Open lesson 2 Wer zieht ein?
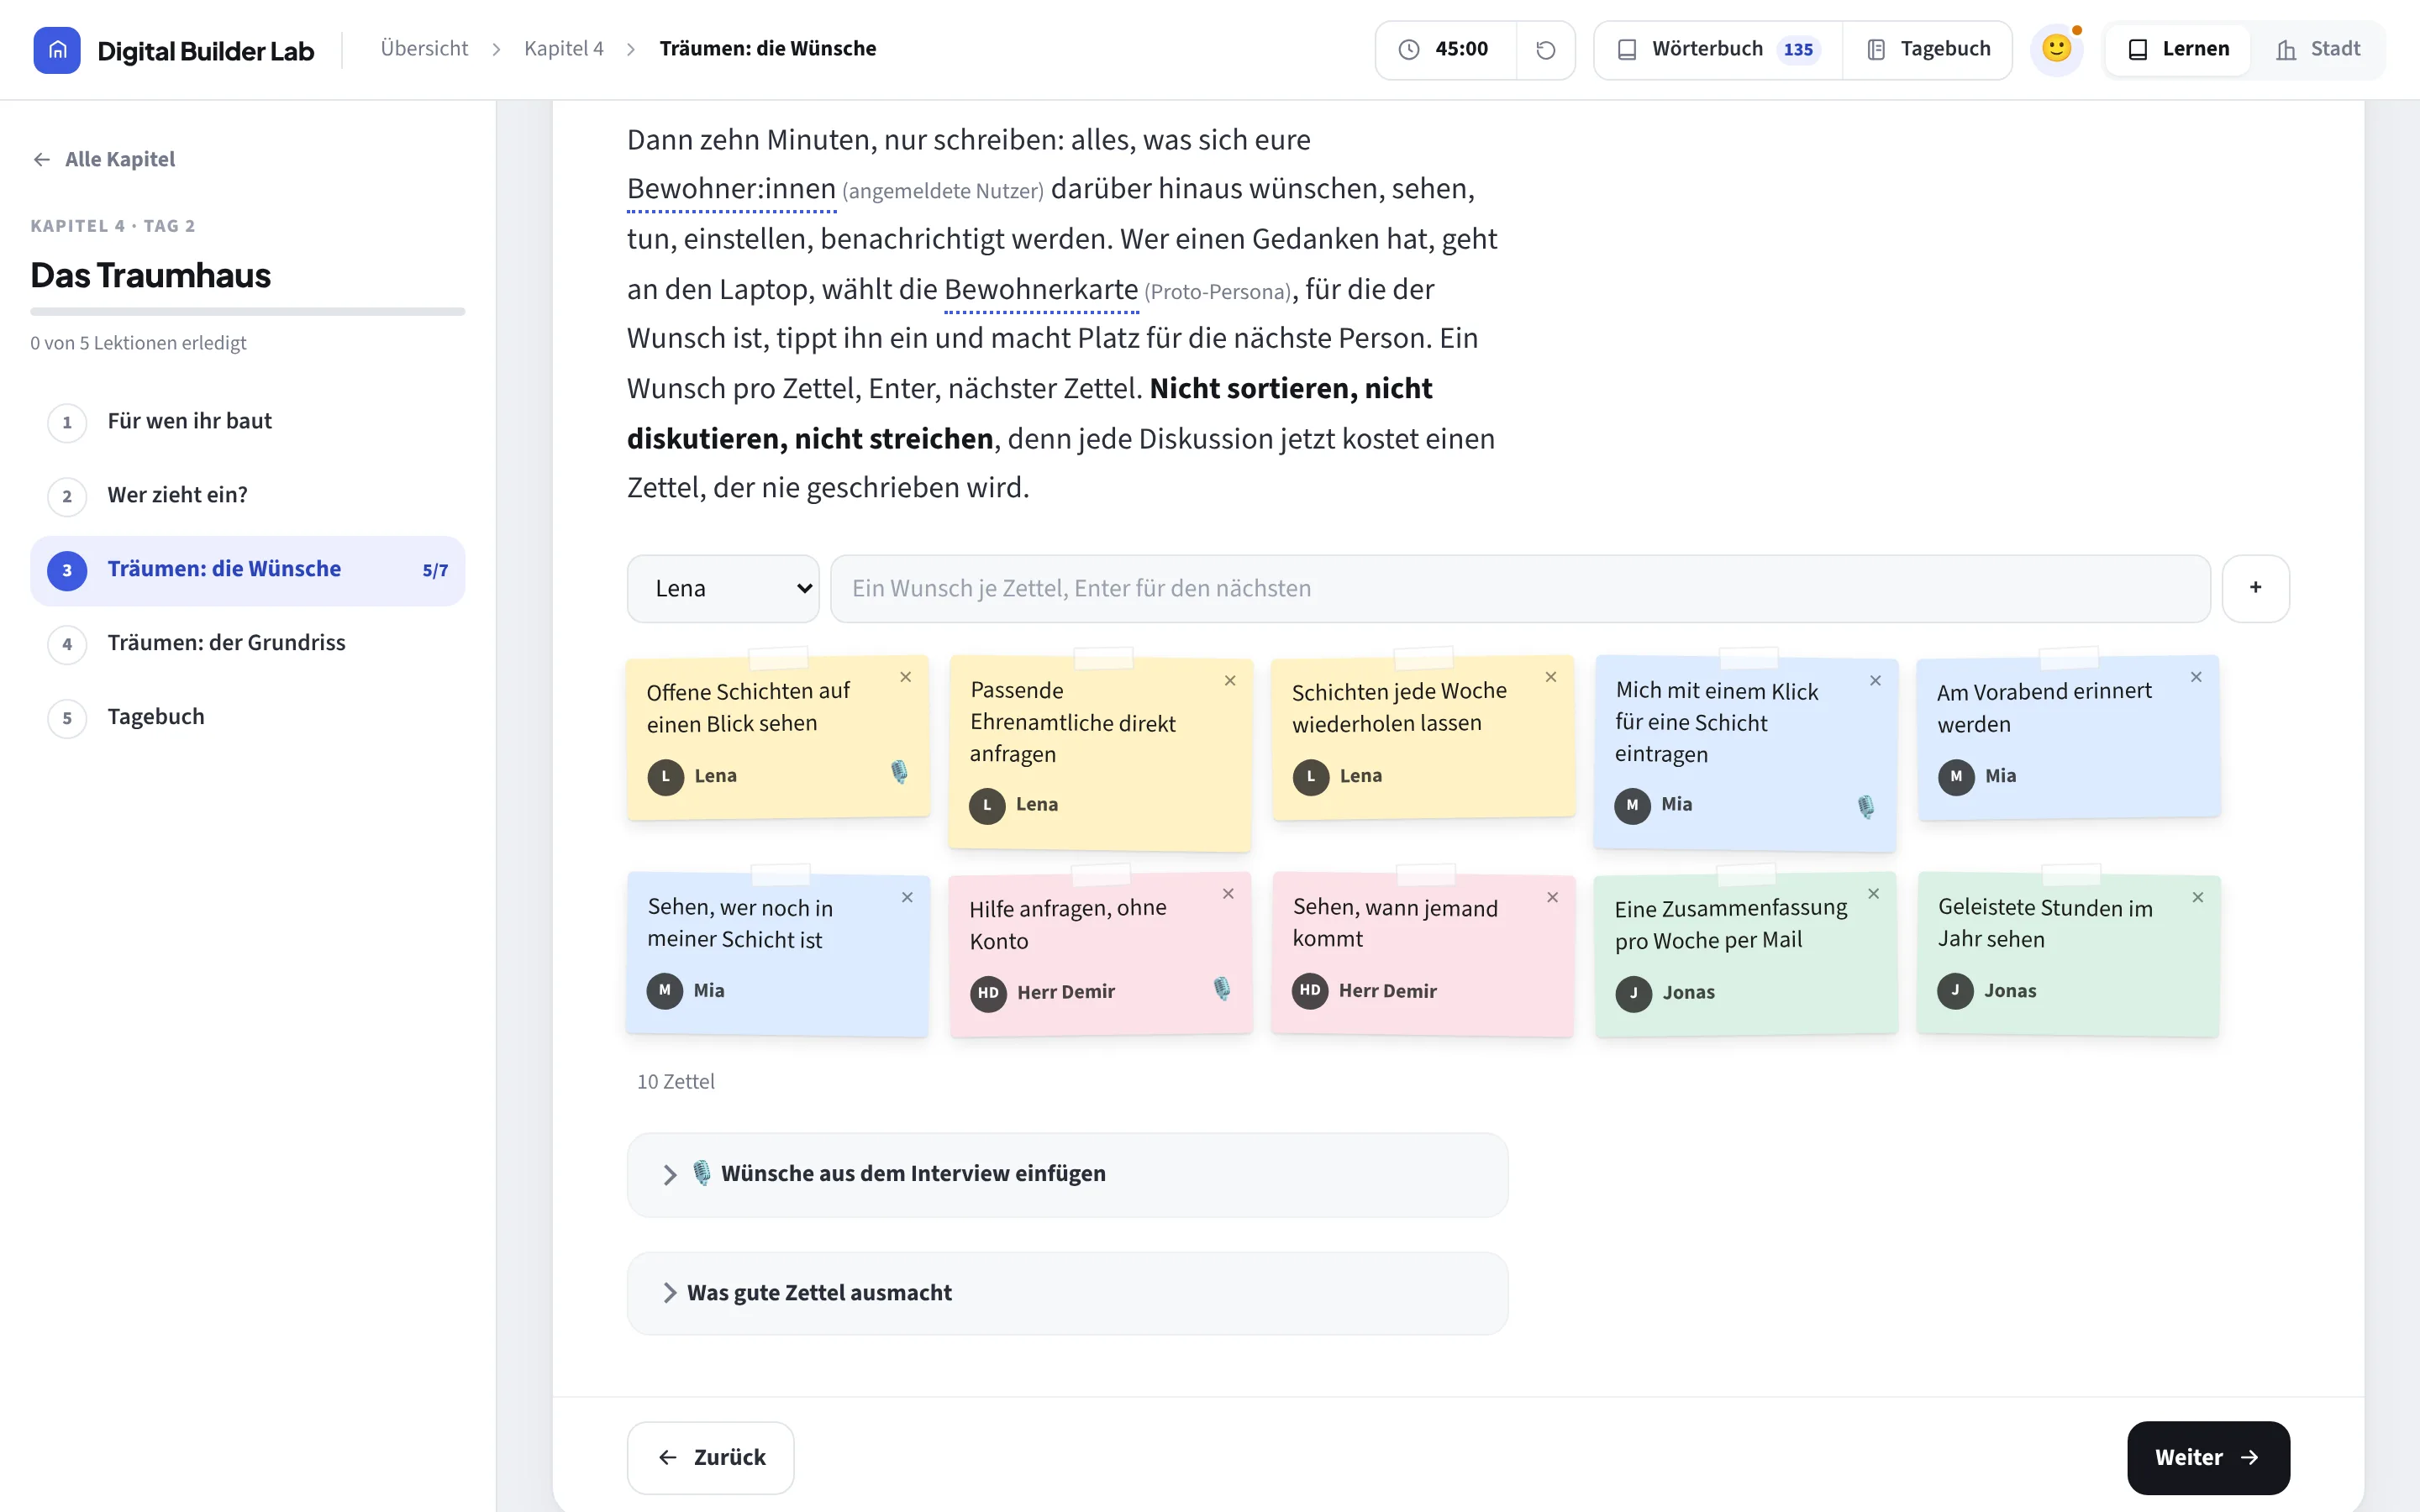Viewport: 2420px width, 1512px height. tap(248, 496)
